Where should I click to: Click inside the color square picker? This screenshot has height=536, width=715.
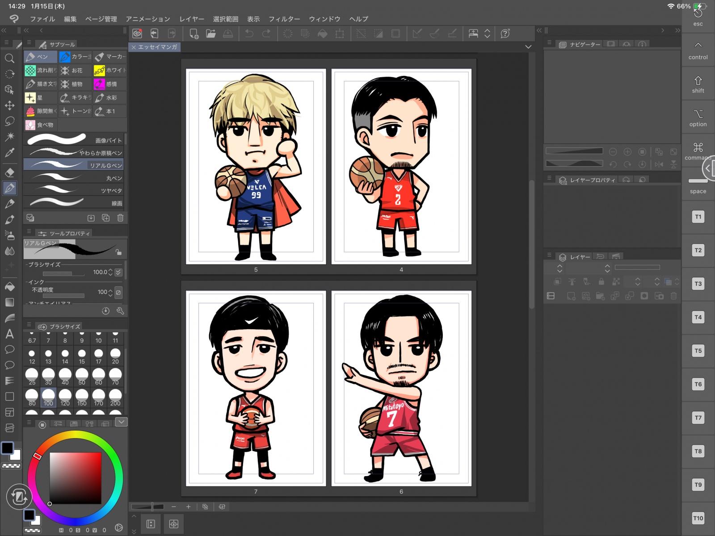pyautogui.click(x=75, y=478)
